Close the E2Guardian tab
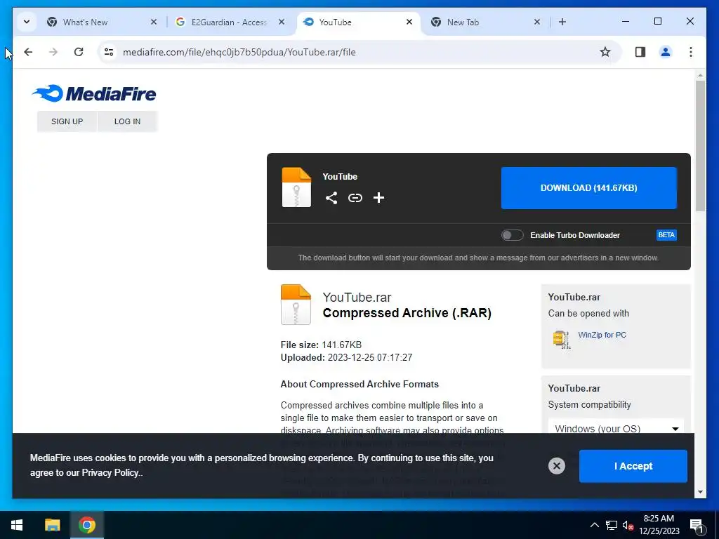This screenshot has width=719, height=539. point(282,22)
